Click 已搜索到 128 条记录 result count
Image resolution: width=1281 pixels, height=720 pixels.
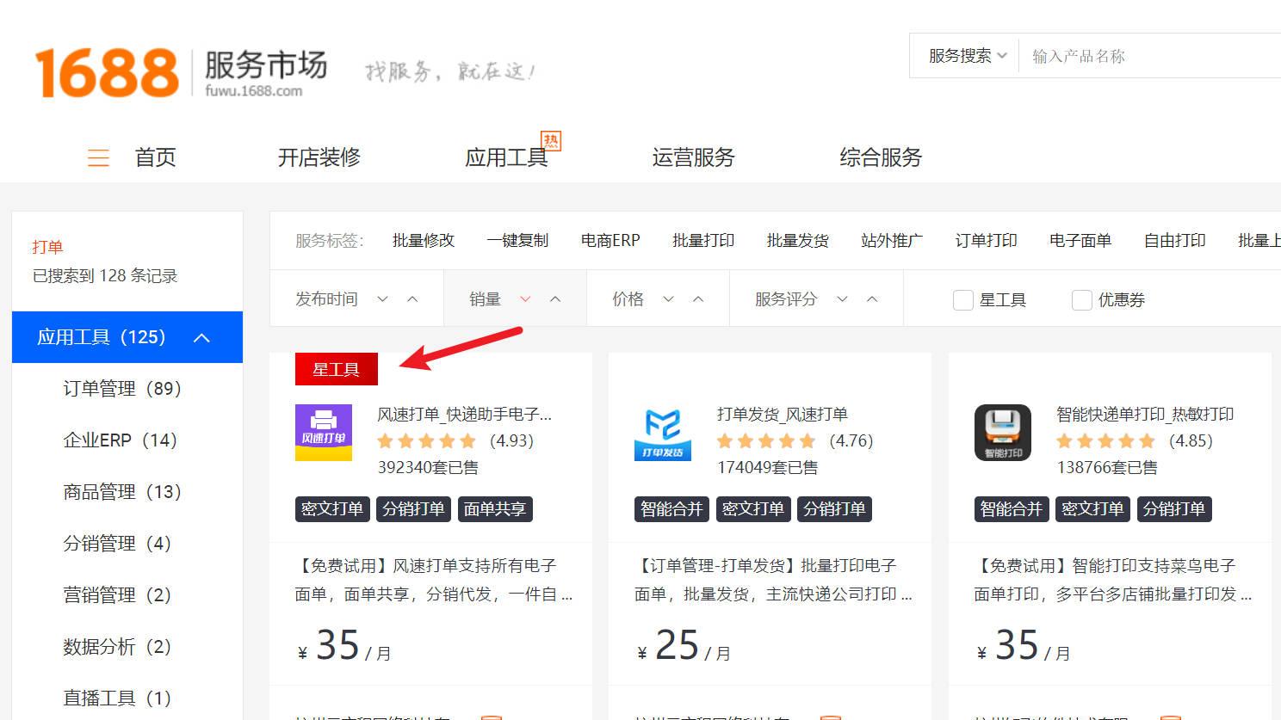[105, 276]
